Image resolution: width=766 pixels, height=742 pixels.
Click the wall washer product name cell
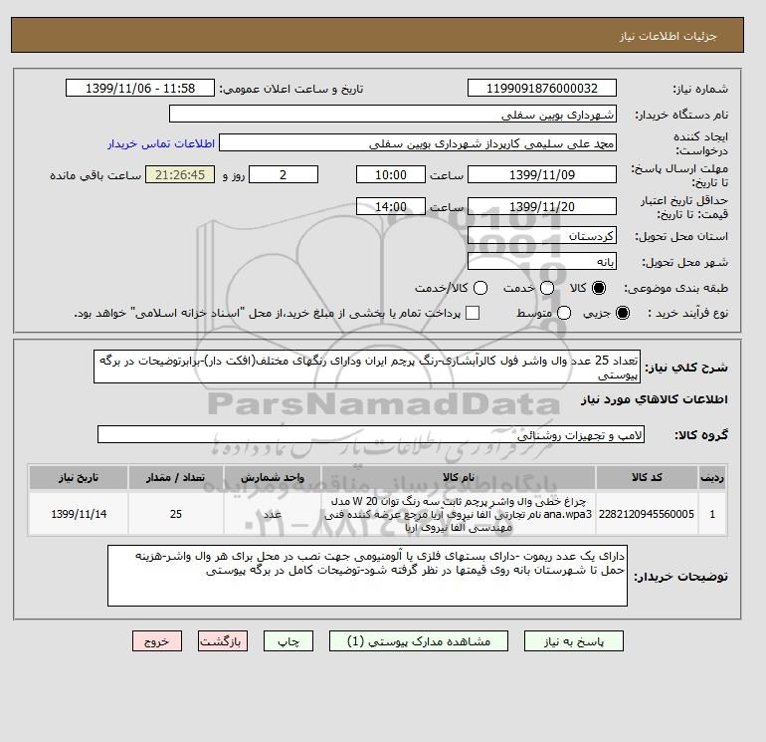[x=459, y=514]
